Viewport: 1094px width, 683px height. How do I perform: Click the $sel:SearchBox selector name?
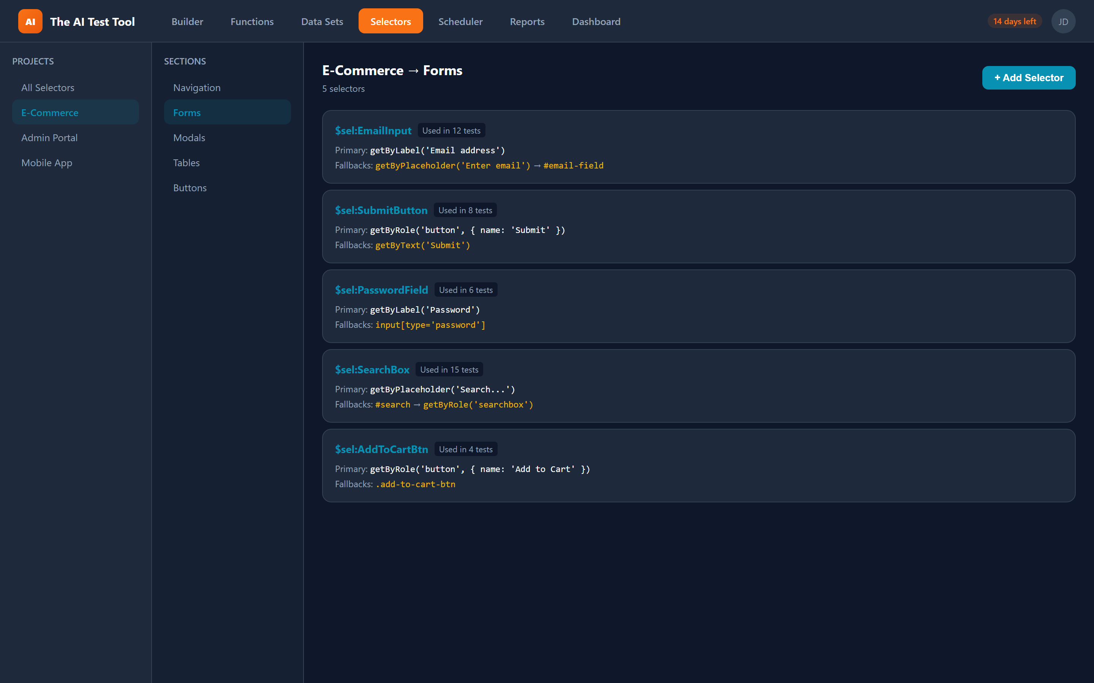(372, 370)
